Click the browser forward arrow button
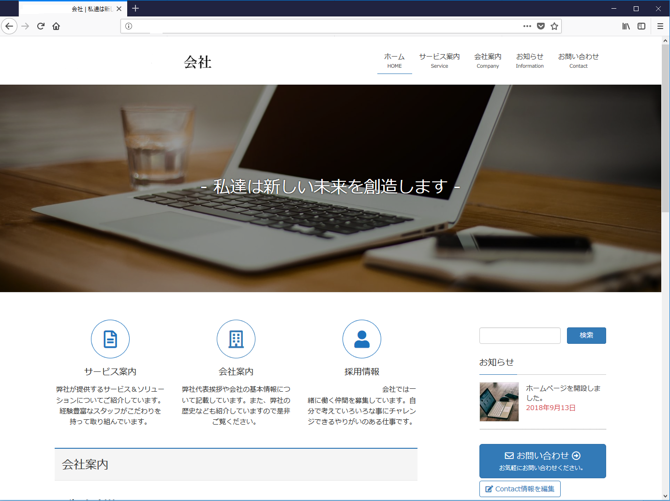Screen dimensions: 670x501 tap(25, 26)
